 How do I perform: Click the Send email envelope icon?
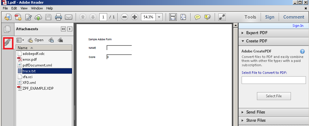coord(69,17)
